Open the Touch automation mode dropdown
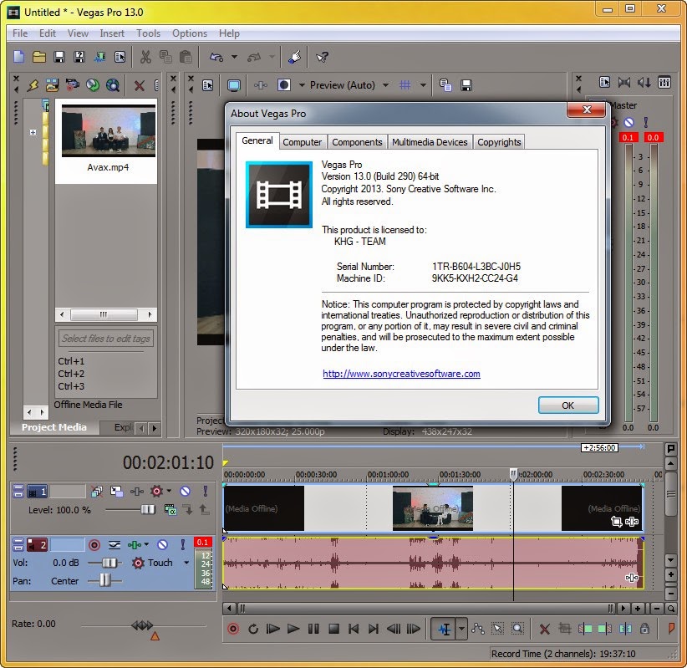 pyautogui.click(x=186, y=563)
